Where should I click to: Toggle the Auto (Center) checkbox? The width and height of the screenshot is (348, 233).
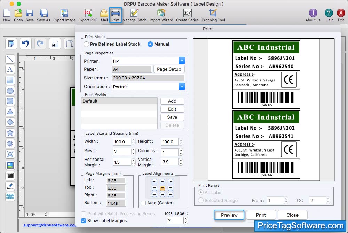point(143,203)
